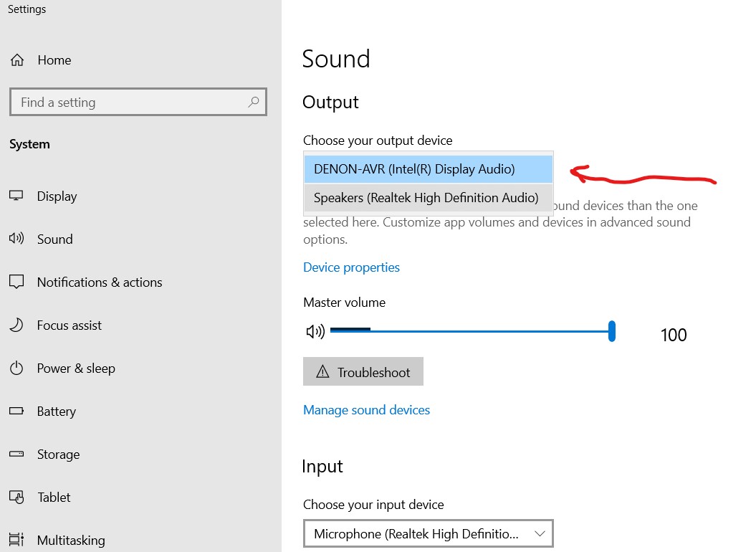Click the Notifications speech bubble icon
Viewport: 756px width, 552px height.
pos(16,282)
